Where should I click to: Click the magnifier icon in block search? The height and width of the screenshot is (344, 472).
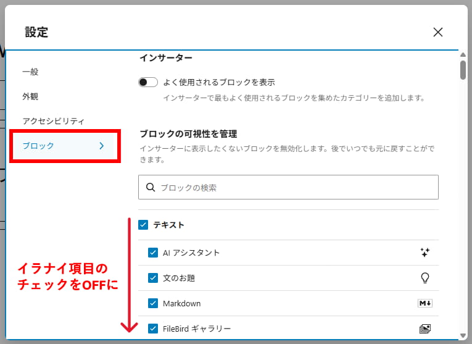coord(150,187)
